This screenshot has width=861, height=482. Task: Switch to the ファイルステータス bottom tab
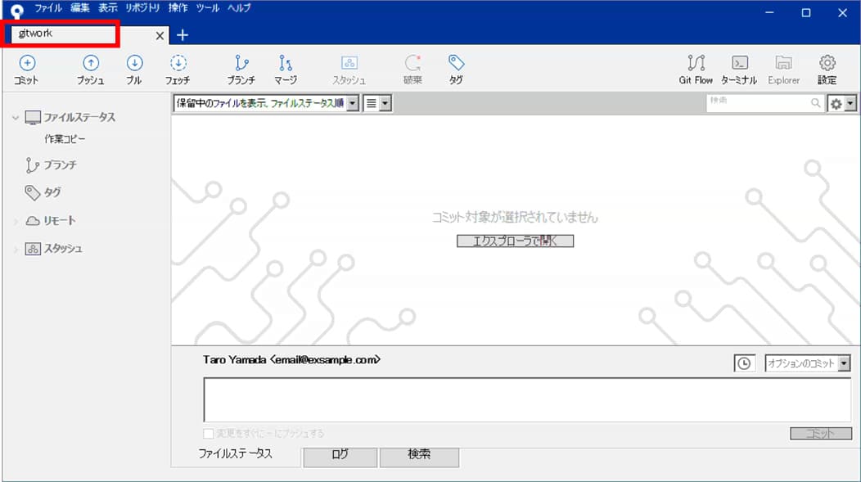235,454
